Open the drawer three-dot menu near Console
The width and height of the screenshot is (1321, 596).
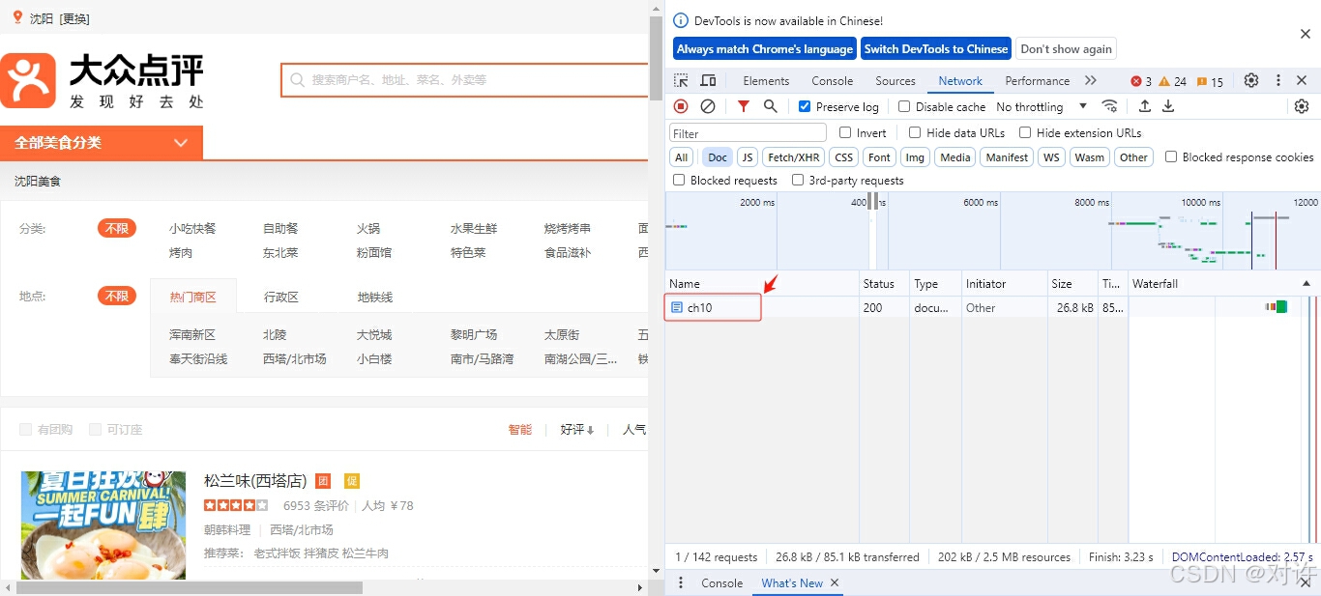tap(681, 582)
